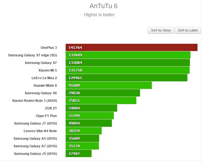
Task: Click the Sort by Value button
Action: 161,30
